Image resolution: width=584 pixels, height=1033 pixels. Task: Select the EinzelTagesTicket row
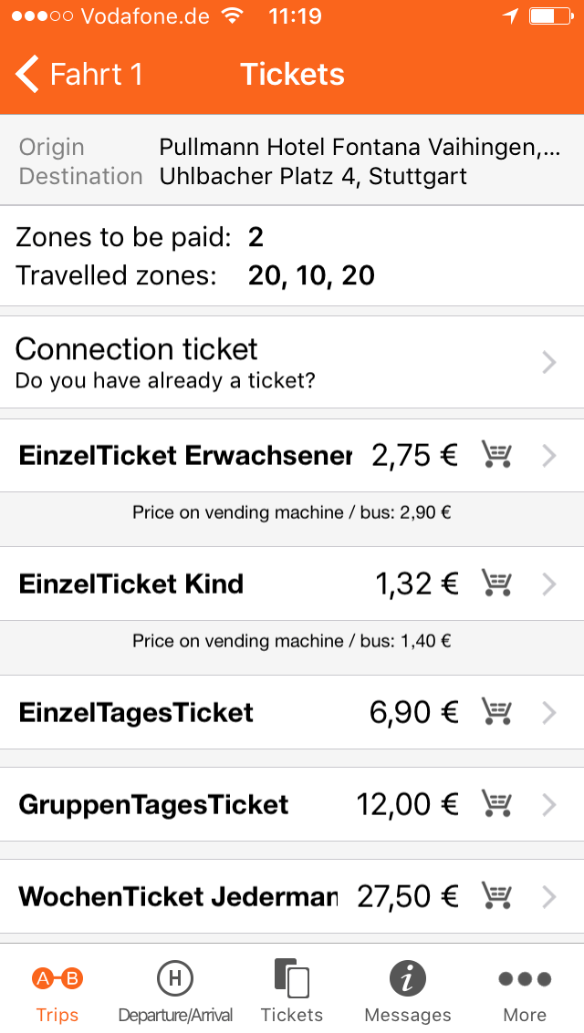click(292, 712)
